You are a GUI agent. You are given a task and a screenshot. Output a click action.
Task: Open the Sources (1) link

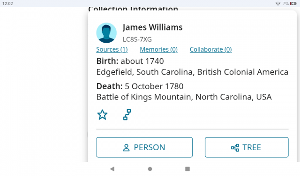pos(112,49)
